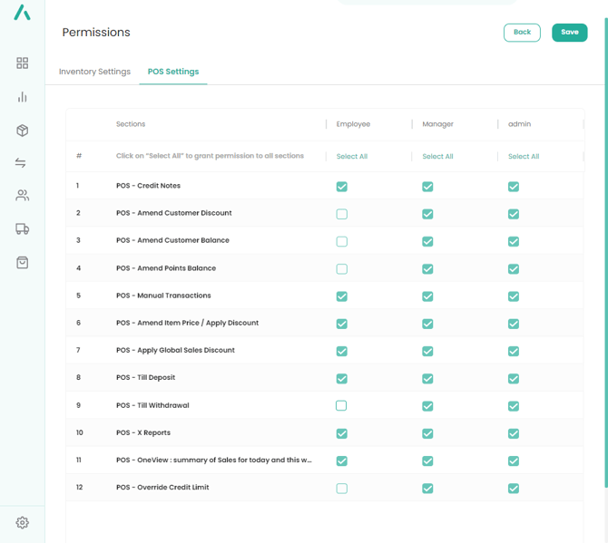Screen dimensions: 608x543
Task: Click Select All under Manager column
Action: 437,157
